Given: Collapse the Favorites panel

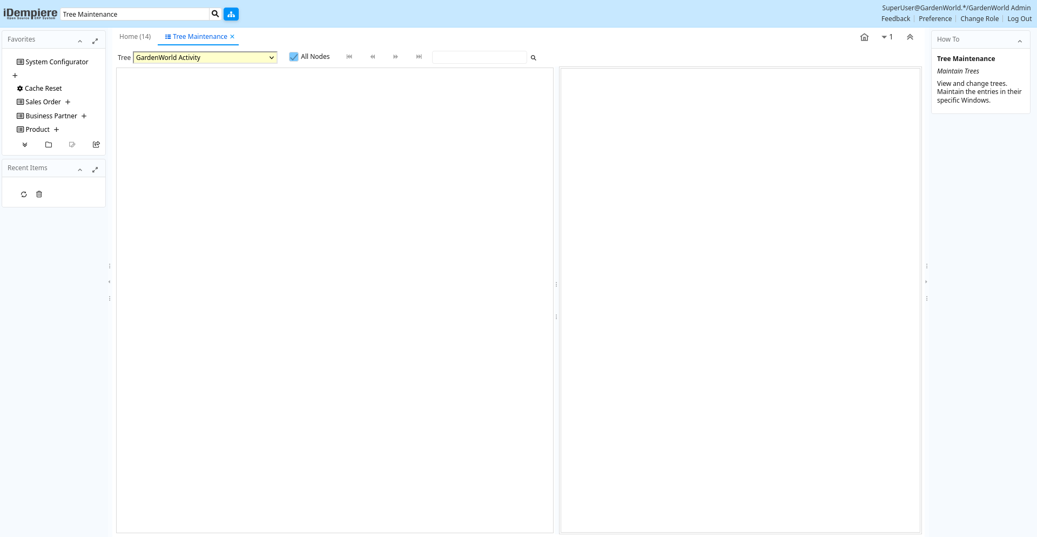Looking at the screenshot, I should 80,41.
